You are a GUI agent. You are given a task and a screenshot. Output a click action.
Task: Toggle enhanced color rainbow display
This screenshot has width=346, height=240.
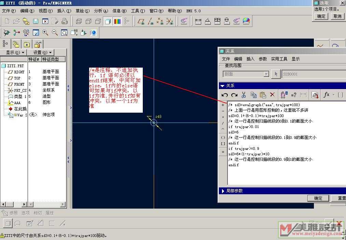117,21
